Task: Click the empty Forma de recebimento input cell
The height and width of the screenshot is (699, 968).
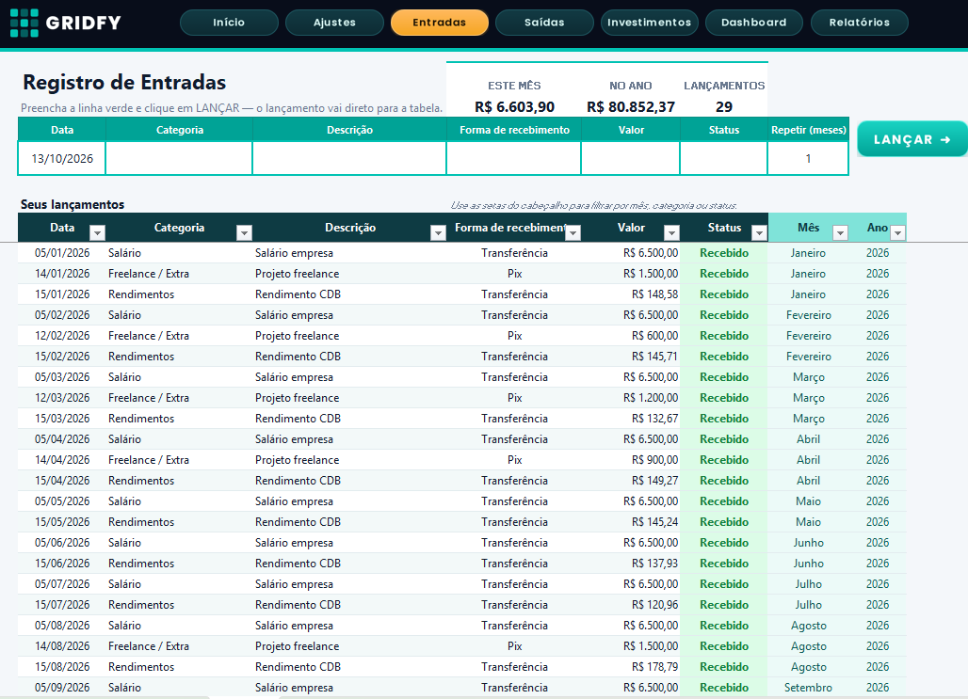Action: coord(513,159)
